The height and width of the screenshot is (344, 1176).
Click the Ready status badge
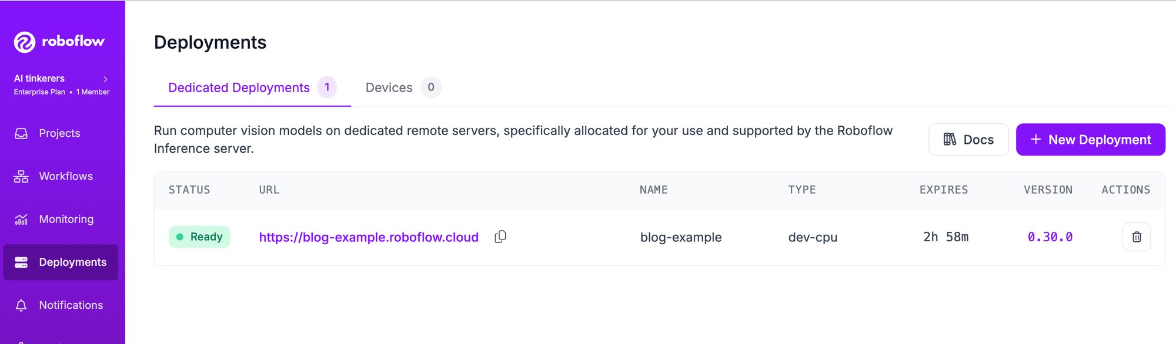coord(199,237)
